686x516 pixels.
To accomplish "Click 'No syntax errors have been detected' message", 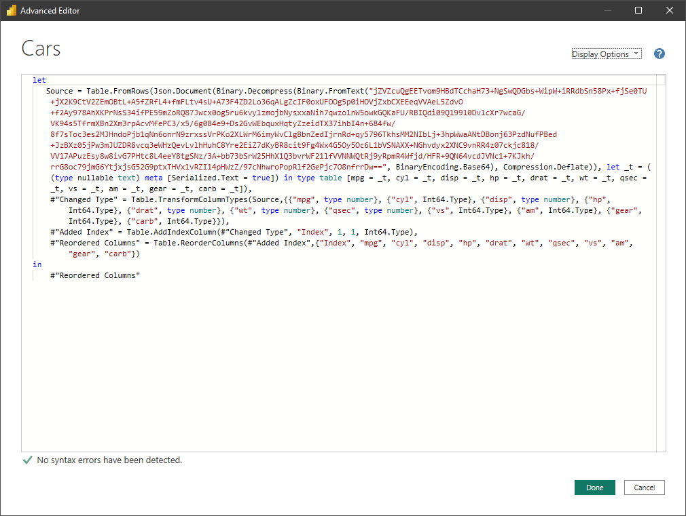I will pyautogui.click(x=109, y=460).
